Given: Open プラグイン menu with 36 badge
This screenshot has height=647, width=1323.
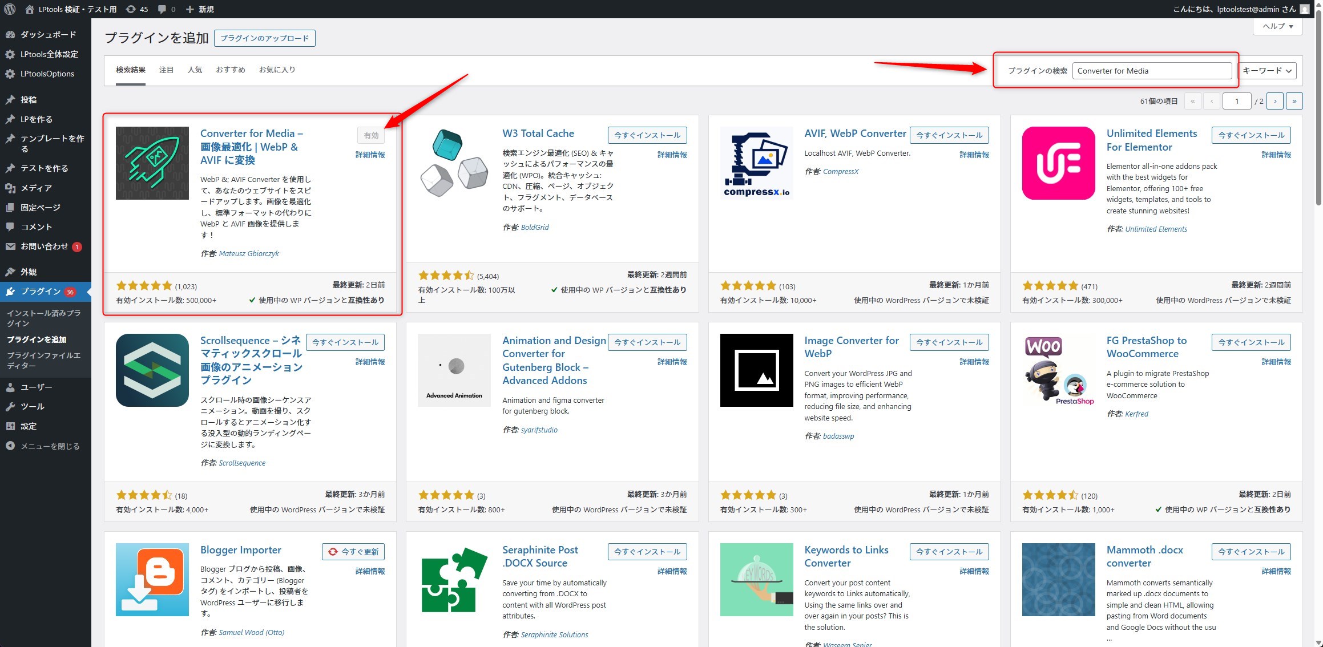Looking at the screenshot, I should [x=46, y=292].
